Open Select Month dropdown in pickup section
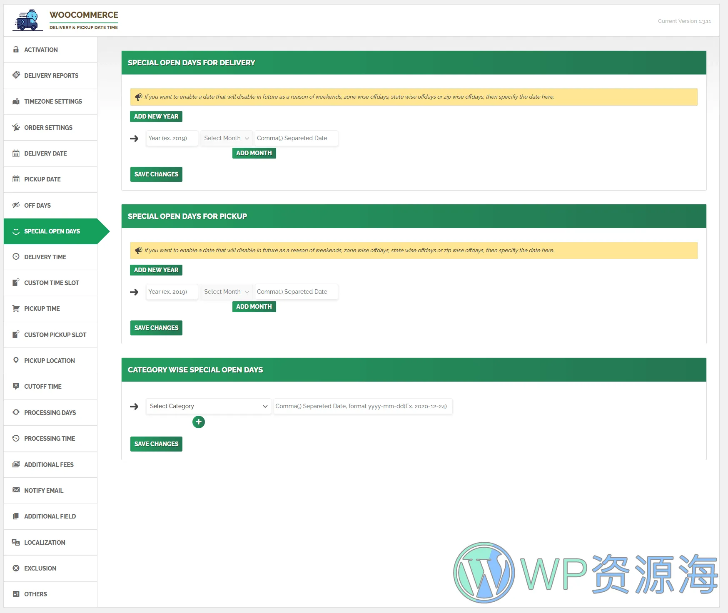This screenshot has height=613, width=728. tap(226, 292)
